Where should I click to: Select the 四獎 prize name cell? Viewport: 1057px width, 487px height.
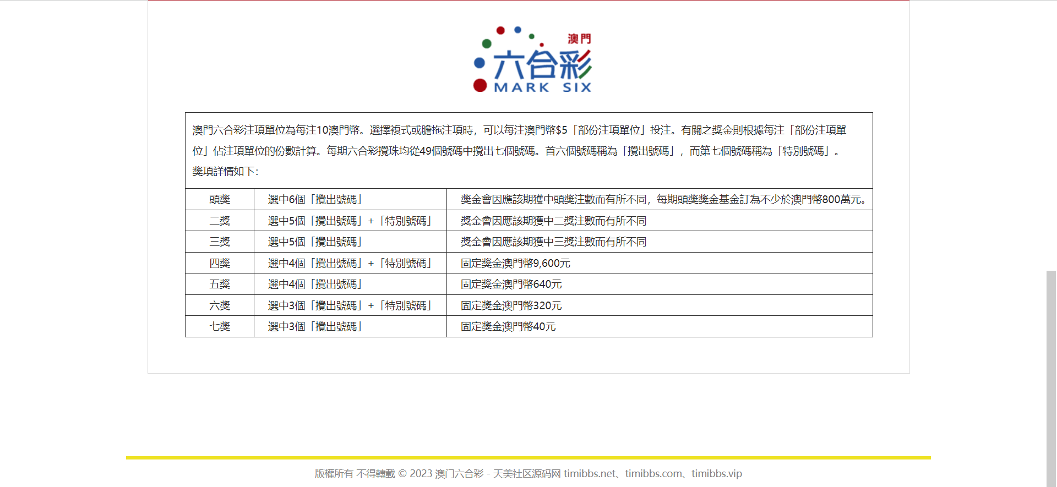click(x=220, y=263)
